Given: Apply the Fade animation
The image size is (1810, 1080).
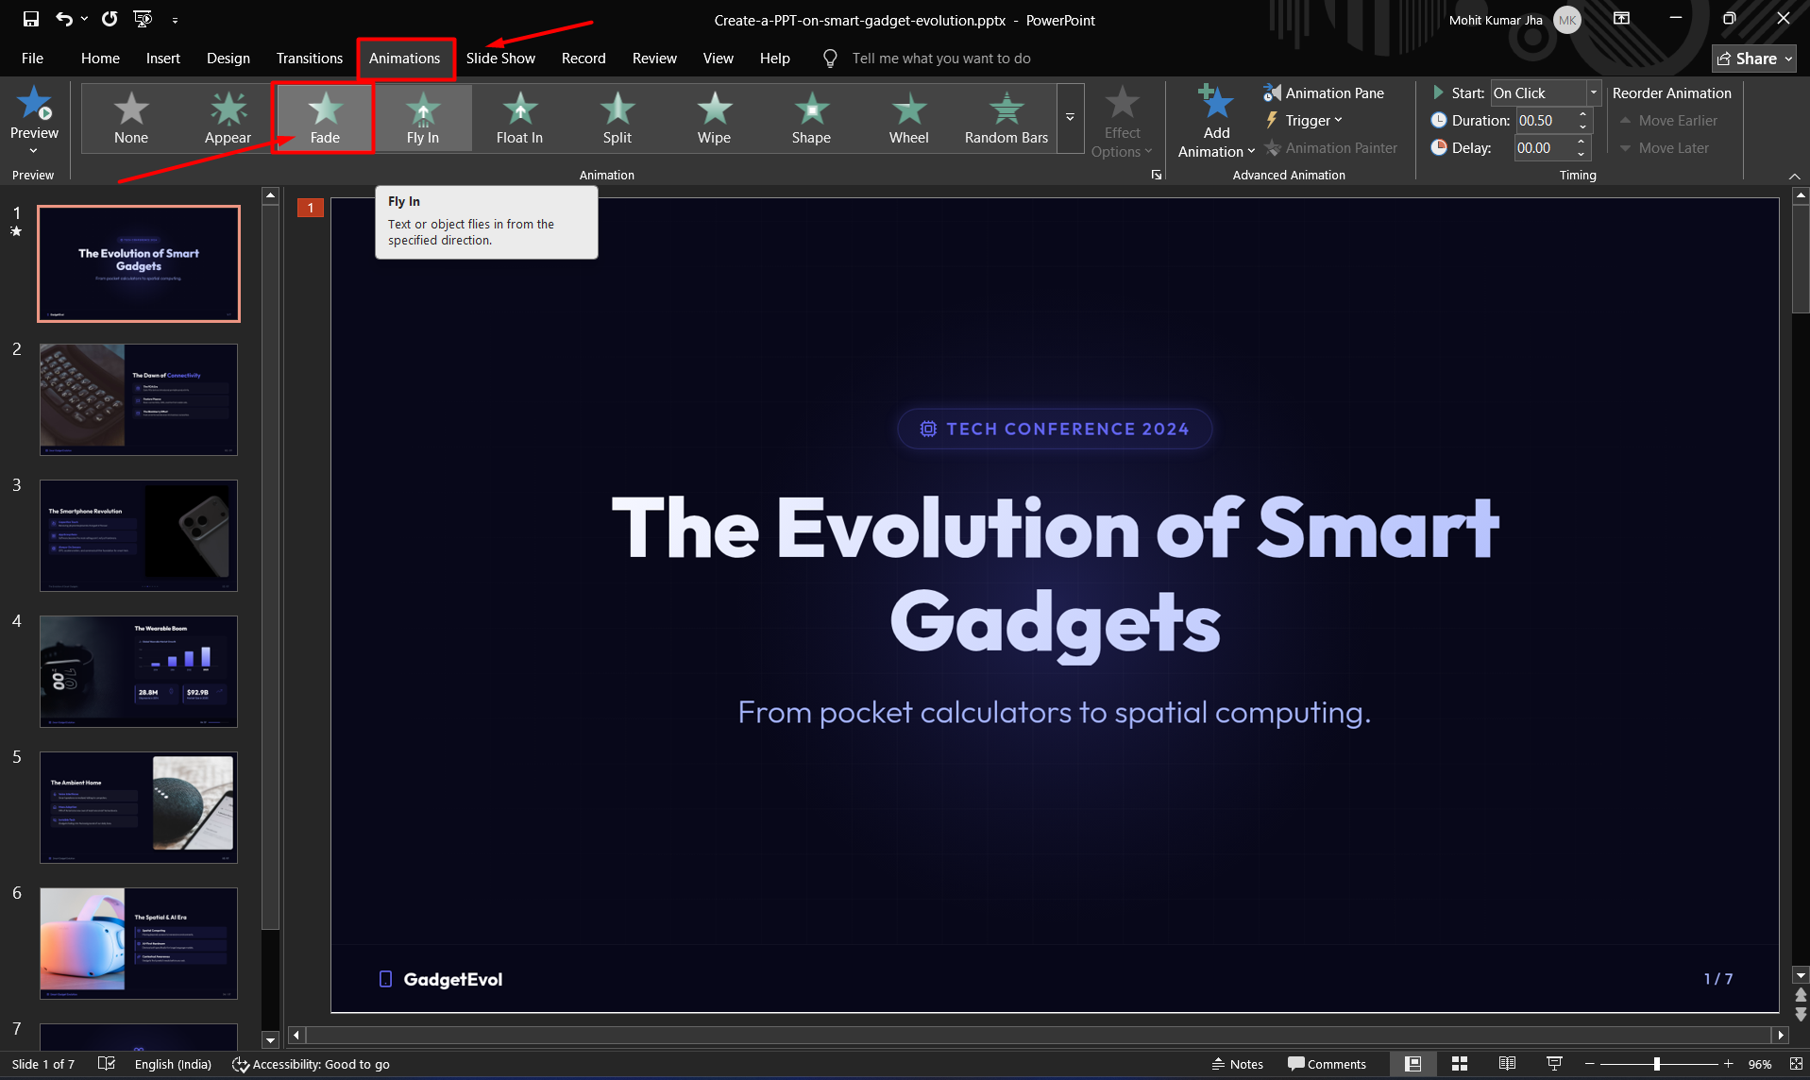Looking at the screenshot, I should [325, 118].
